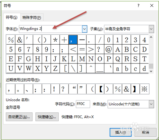Screen dimensions: 159x140
Task: Expand the 来自 Unicode source dropdown
Action: (131, 104)
